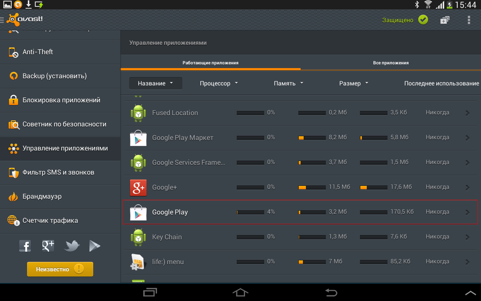Open Фильтр SMS и звонков in sidebar

[60, 172]
